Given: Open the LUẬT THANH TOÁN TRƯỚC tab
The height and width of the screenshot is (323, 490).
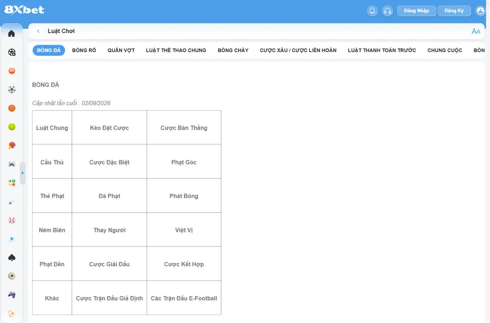Looking at the screenshot, I should 382,50.
